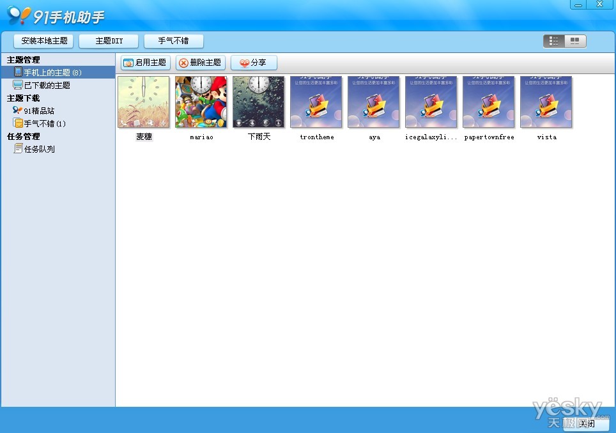616x433 pixels.
Task: Click the 主题管理 section header
Action: [x=24, y=59]
